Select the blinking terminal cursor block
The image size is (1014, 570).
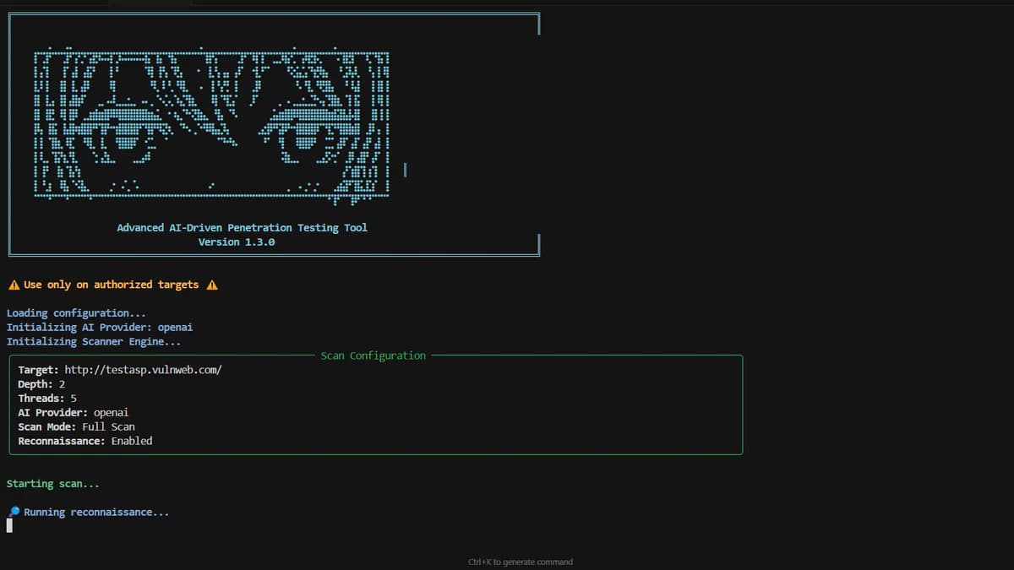click(x=8, y=524)
